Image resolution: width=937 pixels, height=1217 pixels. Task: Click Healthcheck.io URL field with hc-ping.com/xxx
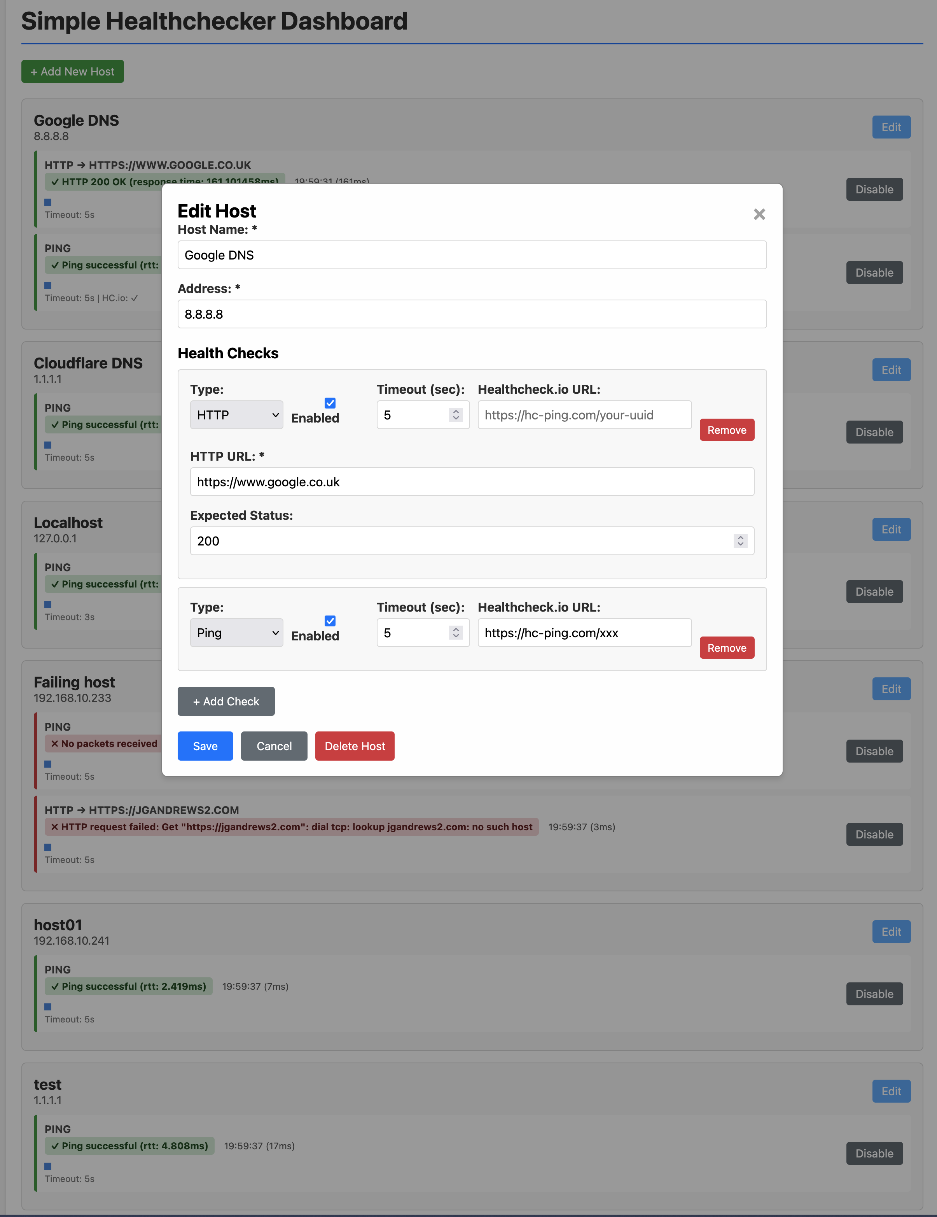(x=584, y=633)
